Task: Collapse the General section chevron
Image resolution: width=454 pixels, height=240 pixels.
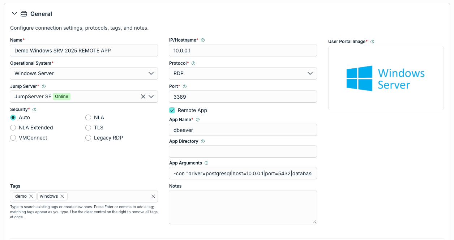Action: click(x=14, y=14)
